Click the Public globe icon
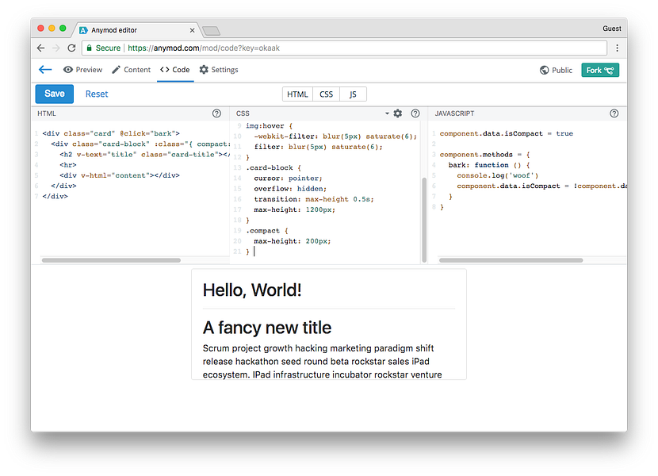This screenshot has height=476, width=658. click(545, 70)
